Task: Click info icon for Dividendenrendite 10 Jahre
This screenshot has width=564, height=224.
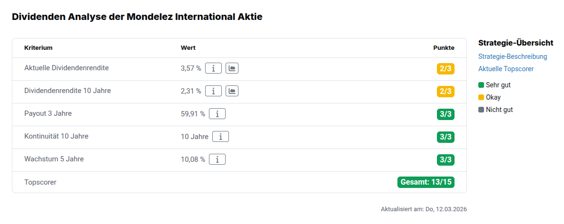Action: click(213, 91)
